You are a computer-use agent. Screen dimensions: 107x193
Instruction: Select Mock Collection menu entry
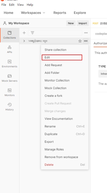[65, 88]
